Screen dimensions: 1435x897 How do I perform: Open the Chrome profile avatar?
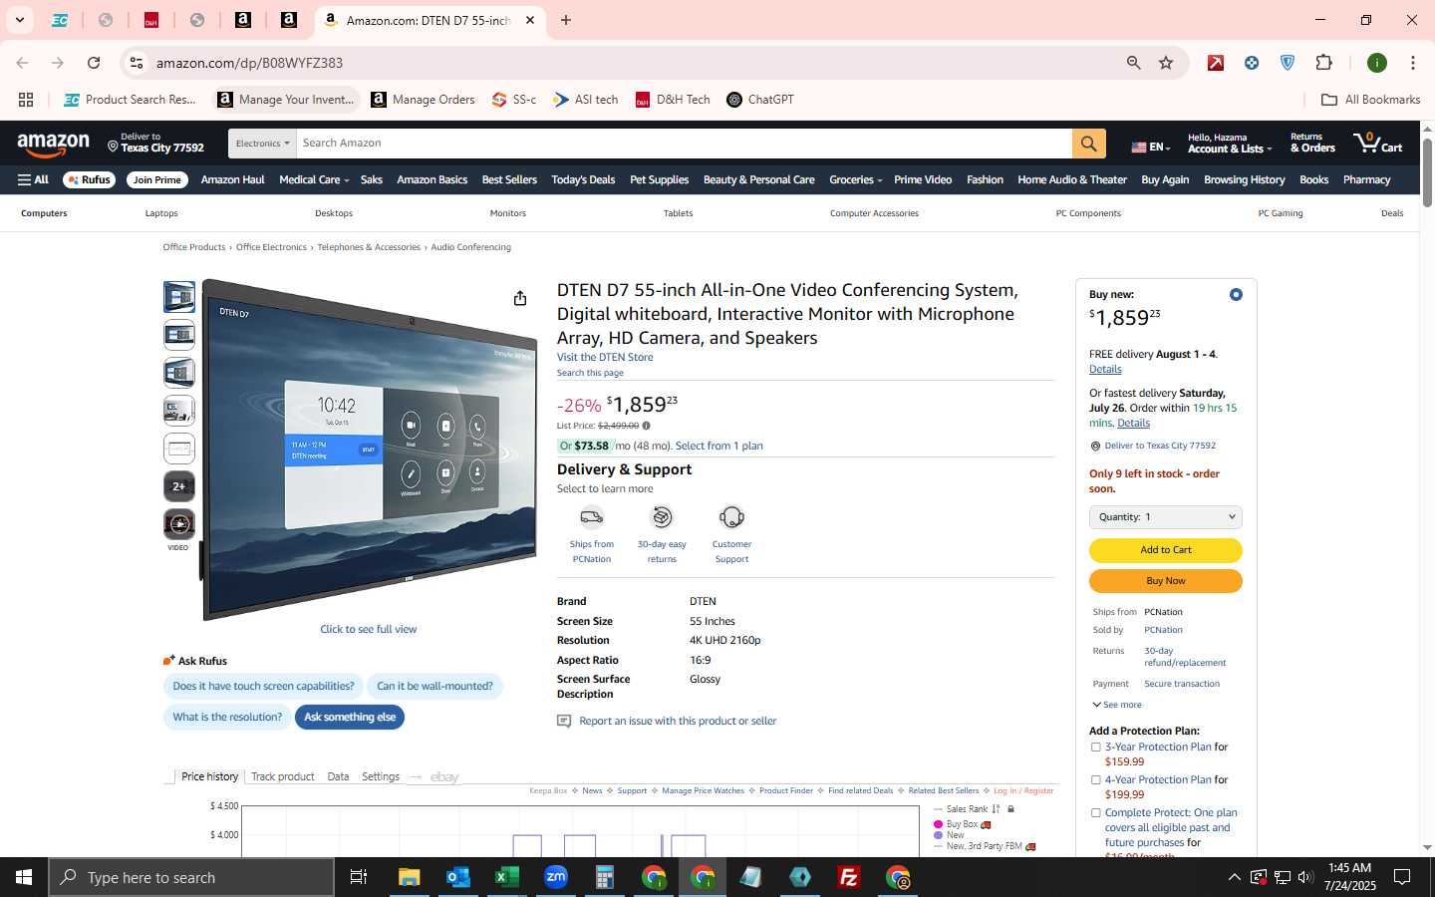[x=1377, y=63]
